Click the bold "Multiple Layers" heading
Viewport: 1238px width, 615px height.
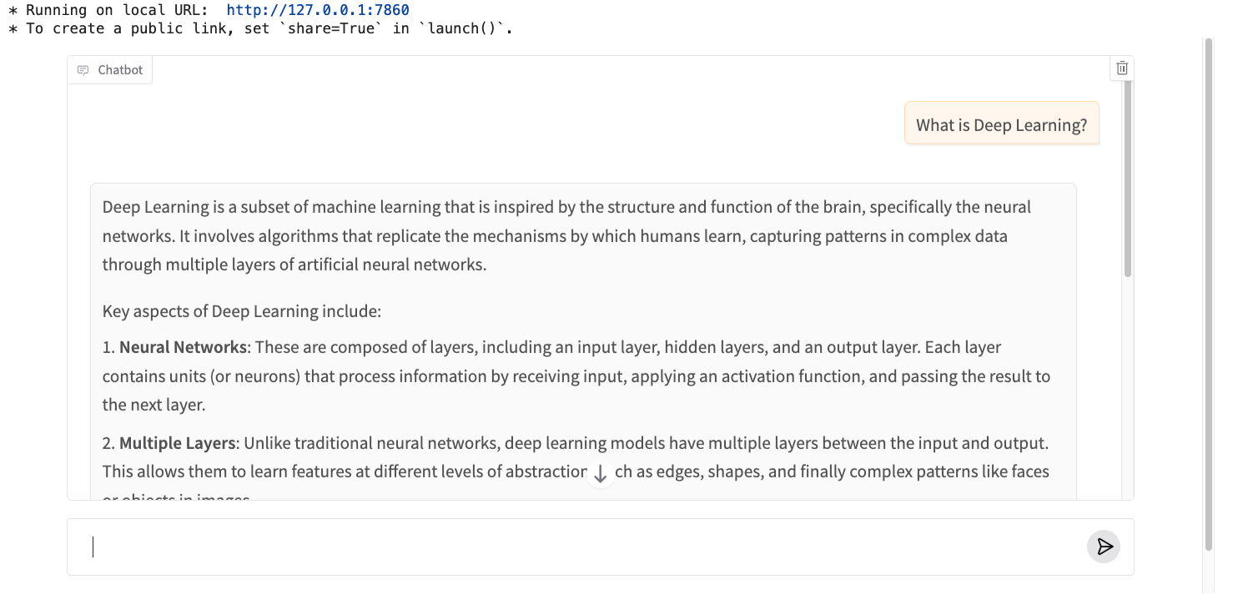pyautogui.click(x=179, y=443)
